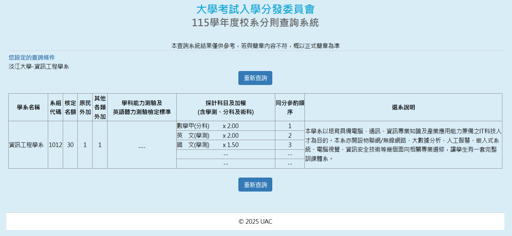This screenshot has height=236, width=512.
Task: Click the 重新查詢 button above the table
Action: pos(255,78)
